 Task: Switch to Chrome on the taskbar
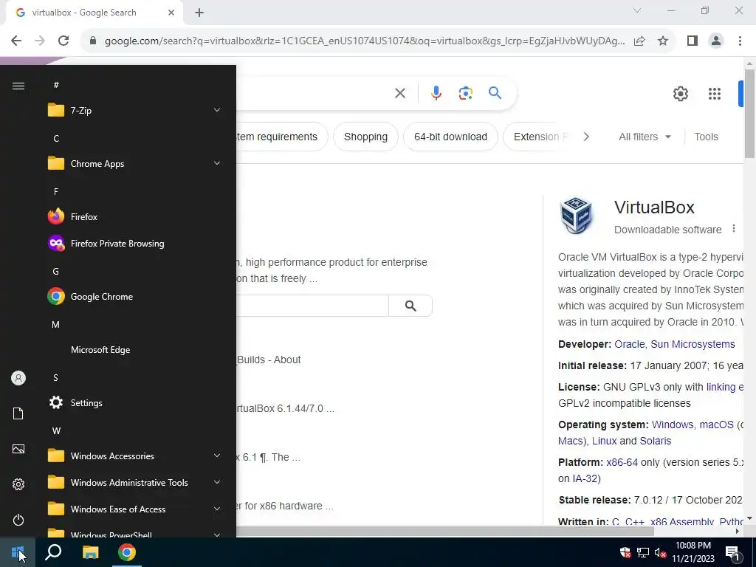point(127,552)
